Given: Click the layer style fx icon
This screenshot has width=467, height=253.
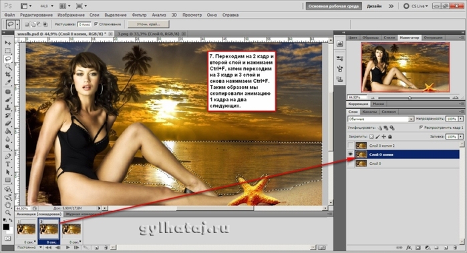Looking at the screenshot, I should (x=409, y=248).
